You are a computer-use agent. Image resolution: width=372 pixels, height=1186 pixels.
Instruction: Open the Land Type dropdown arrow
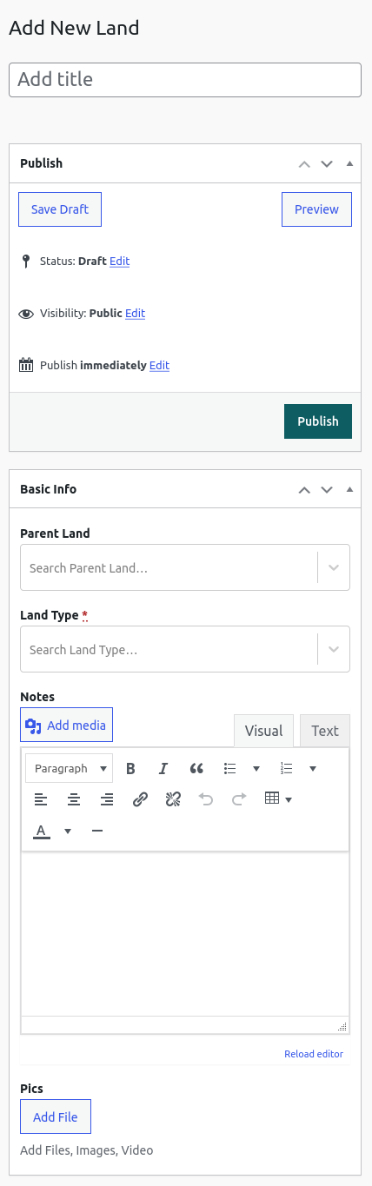pos(334,649)
